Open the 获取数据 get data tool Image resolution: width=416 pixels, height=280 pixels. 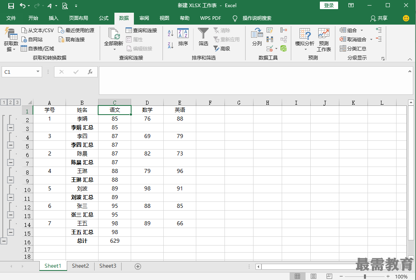pyautogui.click(x=11, y=40)
